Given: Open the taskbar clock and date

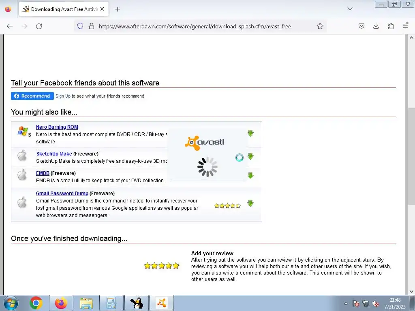Looking at the screenshot, I should pos(395,303).
